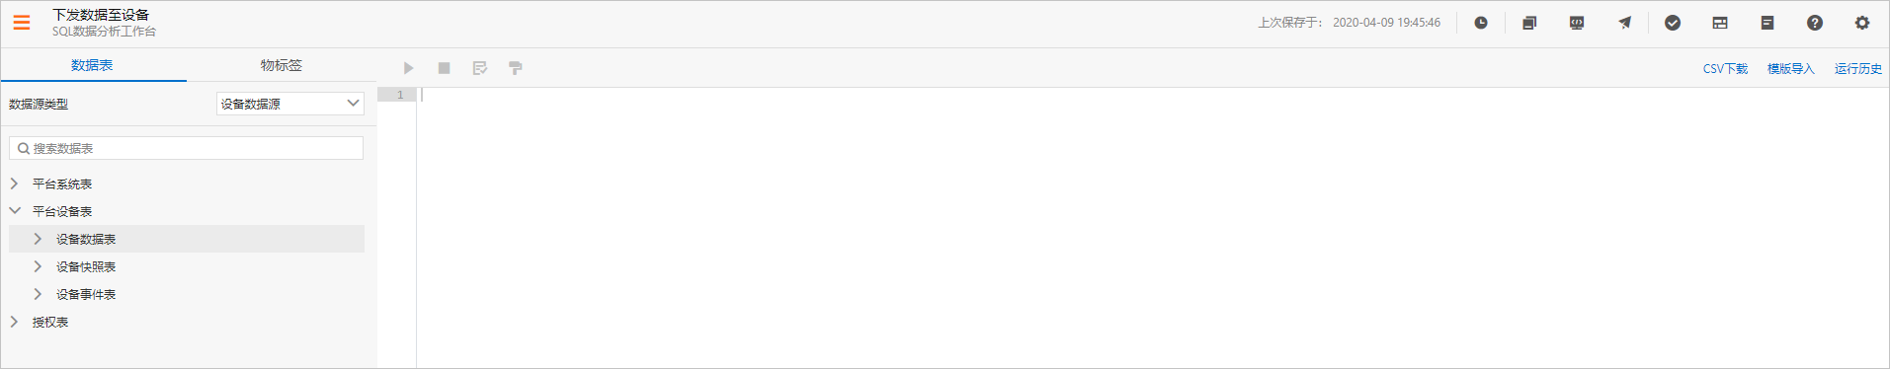Open the orange hamburger menu
1890x369 pixels.
tap(22, 23)
